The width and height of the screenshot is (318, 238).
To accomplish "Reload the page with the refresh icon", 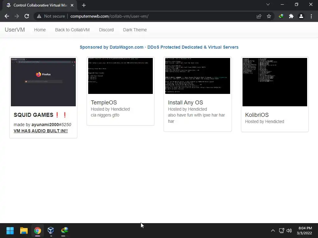I will click(27, 16).
